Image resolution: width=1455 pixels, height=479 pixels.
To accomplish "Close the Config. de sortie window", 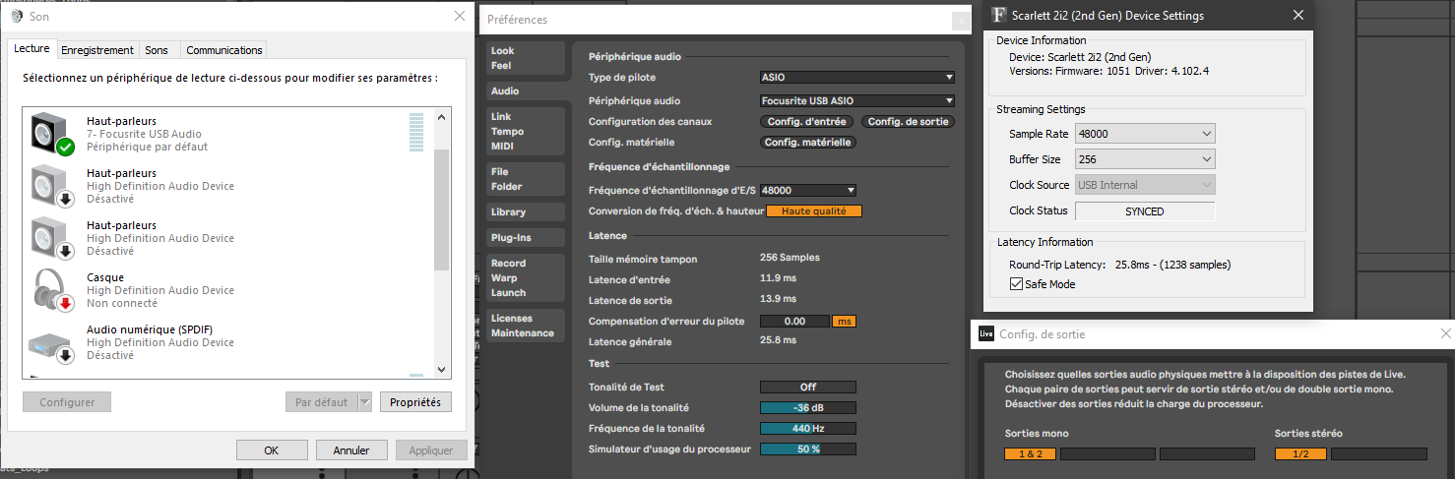I will (1445, 334).
